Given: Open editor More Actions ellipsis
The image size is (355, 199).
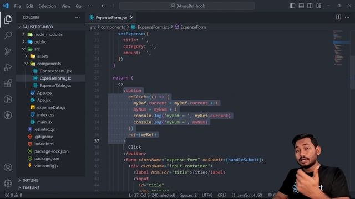Looking at the screenshot, I should 347,17.
